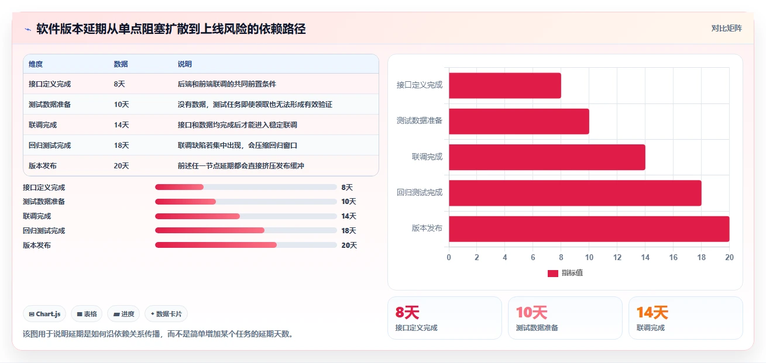
Task: Open the 14天 联调完成 data card
Action: [686, 318]
